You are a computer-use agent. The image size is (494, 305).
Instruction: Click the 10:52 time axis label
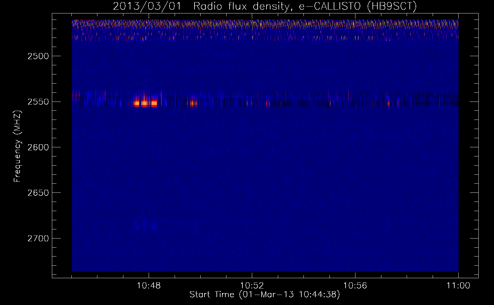pos(252,286)
